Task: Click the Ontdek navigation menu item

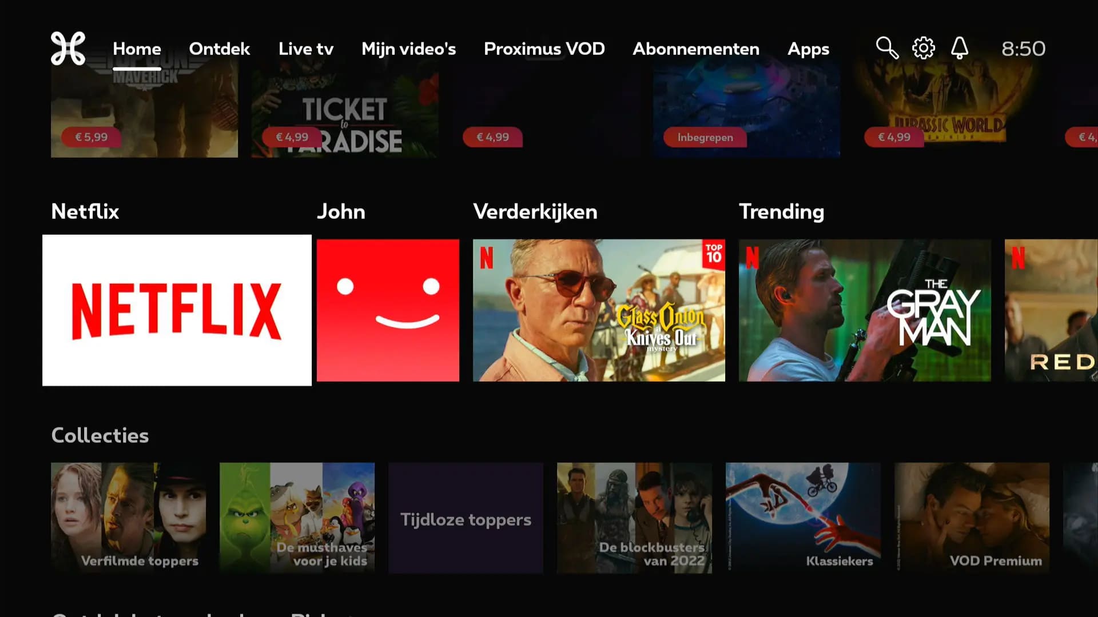Action: [220, 48]
